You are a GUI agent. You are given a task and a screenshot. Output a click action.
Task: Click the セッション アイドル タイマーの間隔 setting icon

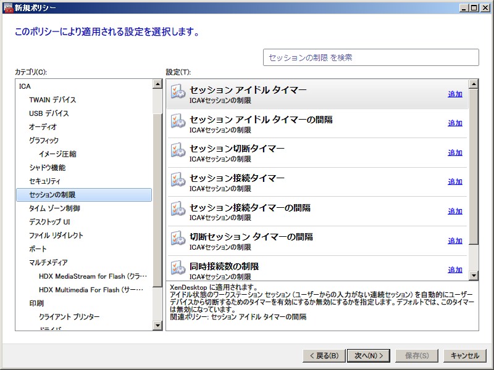tap(178, 123)
